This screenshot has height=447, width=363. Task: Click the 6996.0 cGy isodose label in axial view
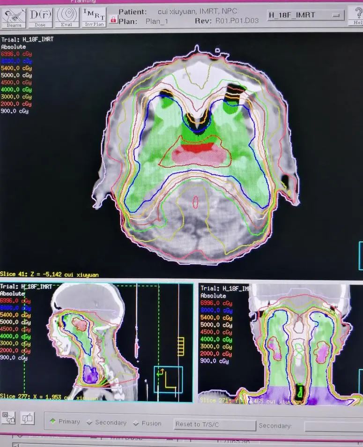(16, 54)
